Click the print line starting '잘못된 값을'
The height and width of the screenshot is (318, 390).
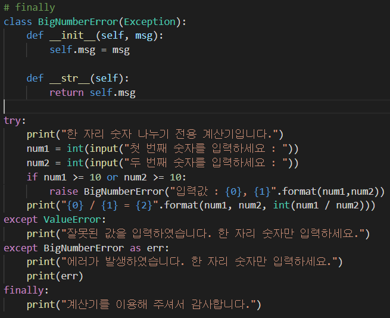pyautogui.click(x=198, y=234)
